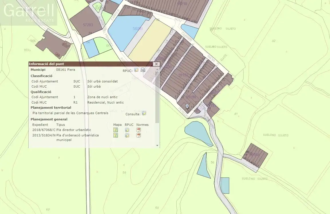Click parcel number 82 on the map
This screenshot has height=214, width=330.
click(x=274, y=41)
